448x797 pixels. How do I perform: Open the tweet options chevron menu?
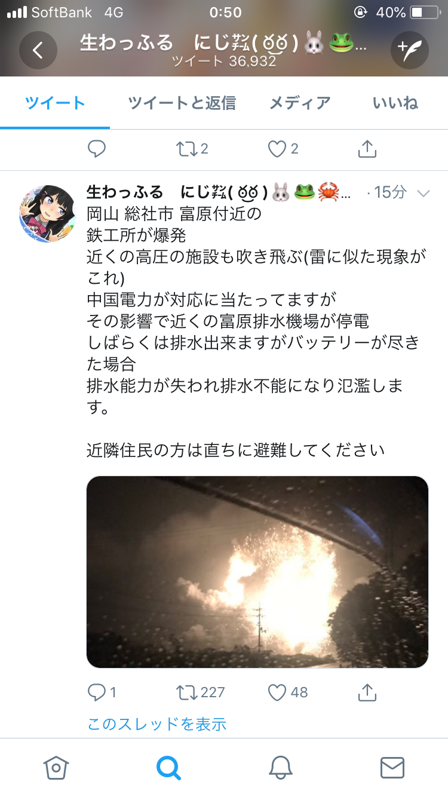pyautogui.click(x=424, y=193)
